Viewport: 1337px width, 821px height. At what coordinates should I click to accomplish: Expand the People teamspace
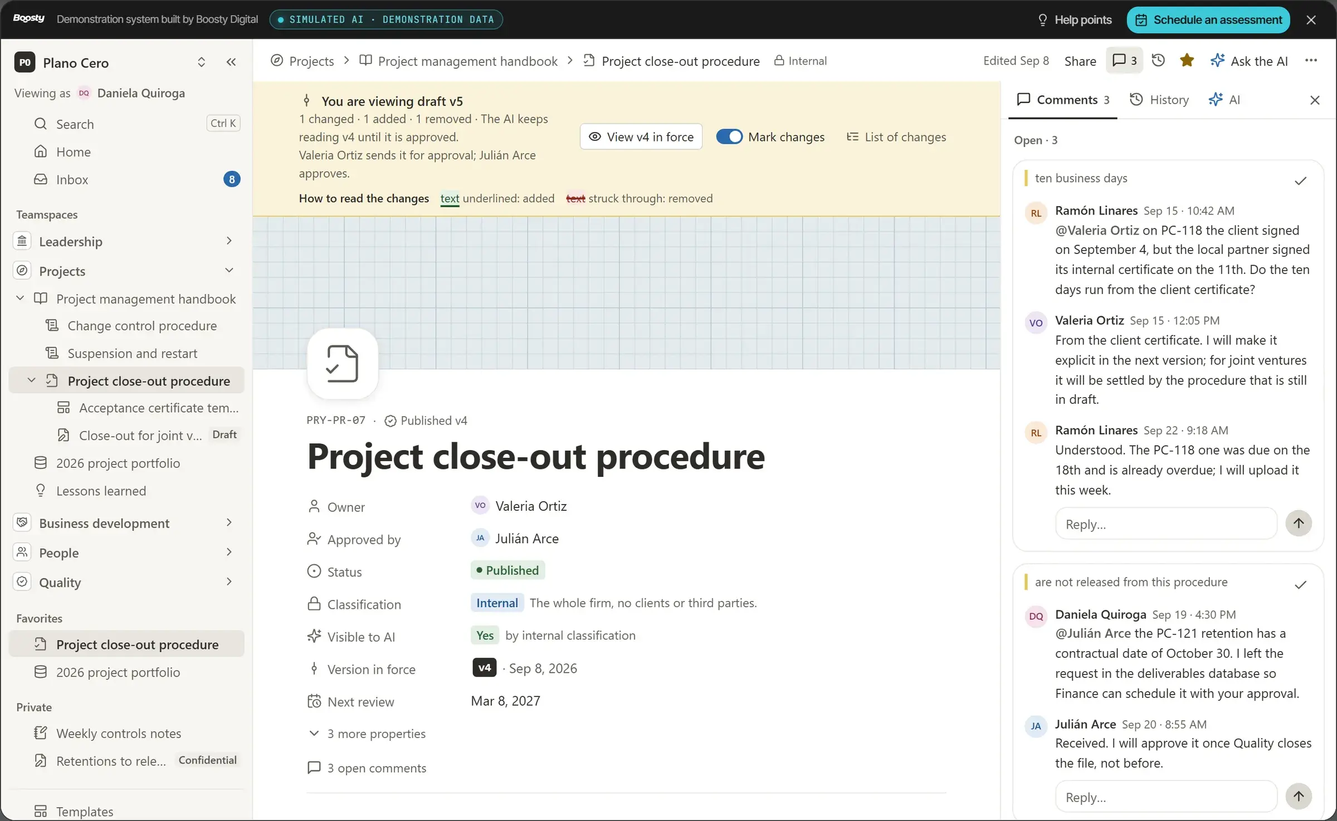[x=228, y=552]
